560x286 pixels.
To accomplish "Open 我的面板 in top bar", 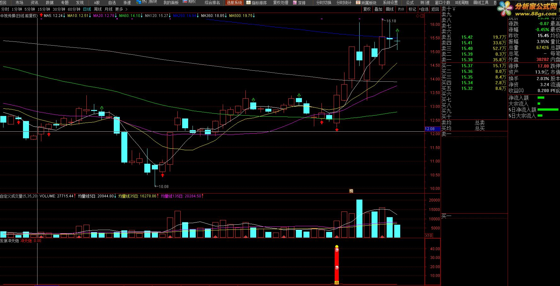I will click(x=171, y=3).
